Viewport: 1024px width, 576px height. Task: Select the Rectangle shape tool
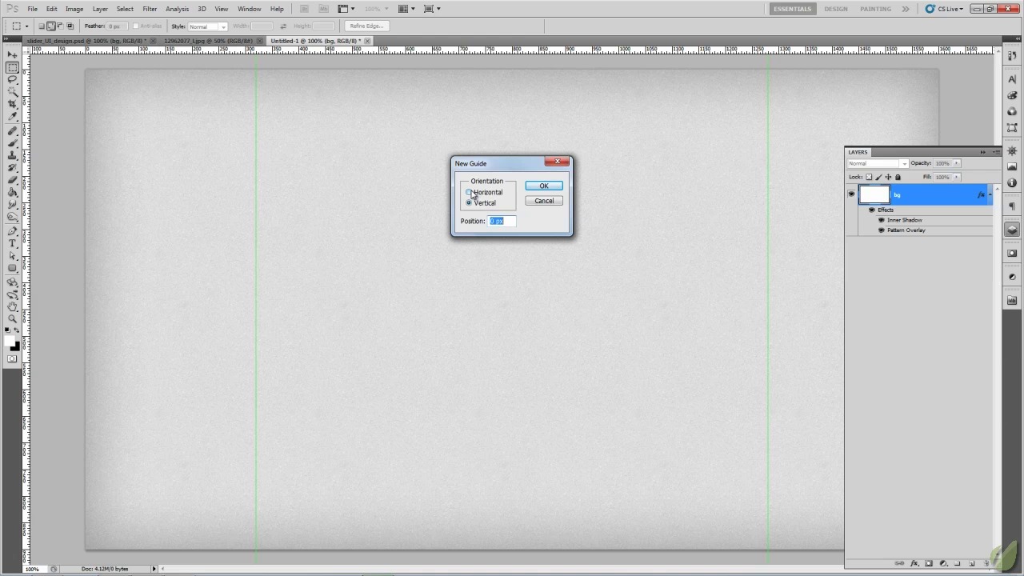(x=12, y=268)
